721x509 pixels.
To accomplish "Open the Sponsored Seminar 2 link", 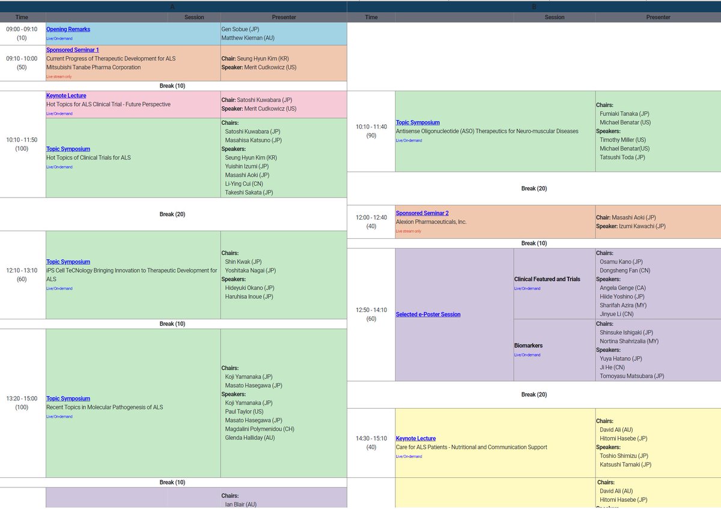I will click(x=422, y=213).
